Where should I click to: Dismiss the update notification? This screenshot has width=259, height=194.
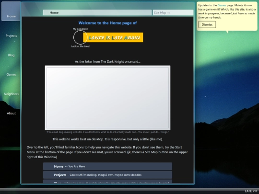tap(207, 24)
